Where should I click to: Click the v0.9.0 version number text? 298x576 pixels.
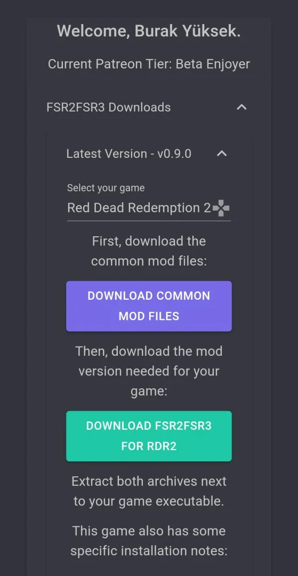point(174,154)
